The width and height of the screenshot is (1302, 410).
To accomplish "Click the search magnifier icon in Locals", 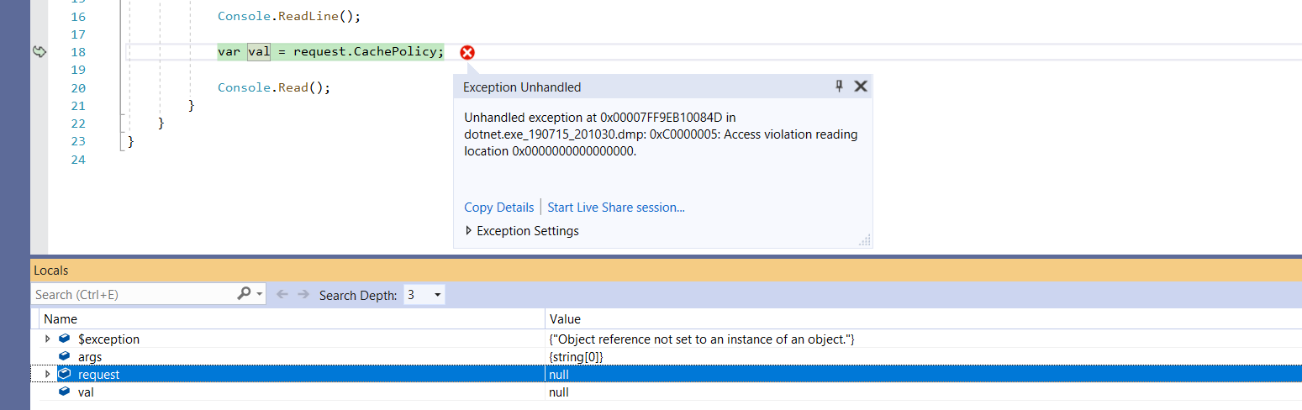I will pyautogui.click(x=244, y=294).
